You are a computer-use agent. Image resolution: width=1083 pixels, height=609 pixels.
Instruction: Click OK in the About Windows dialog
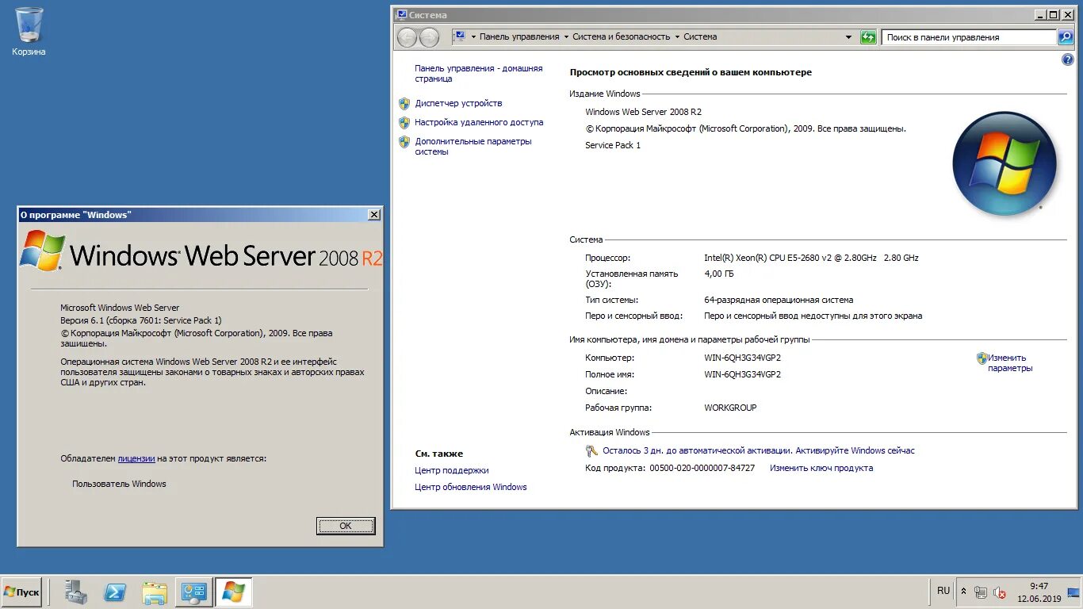(x=346, y=526)
